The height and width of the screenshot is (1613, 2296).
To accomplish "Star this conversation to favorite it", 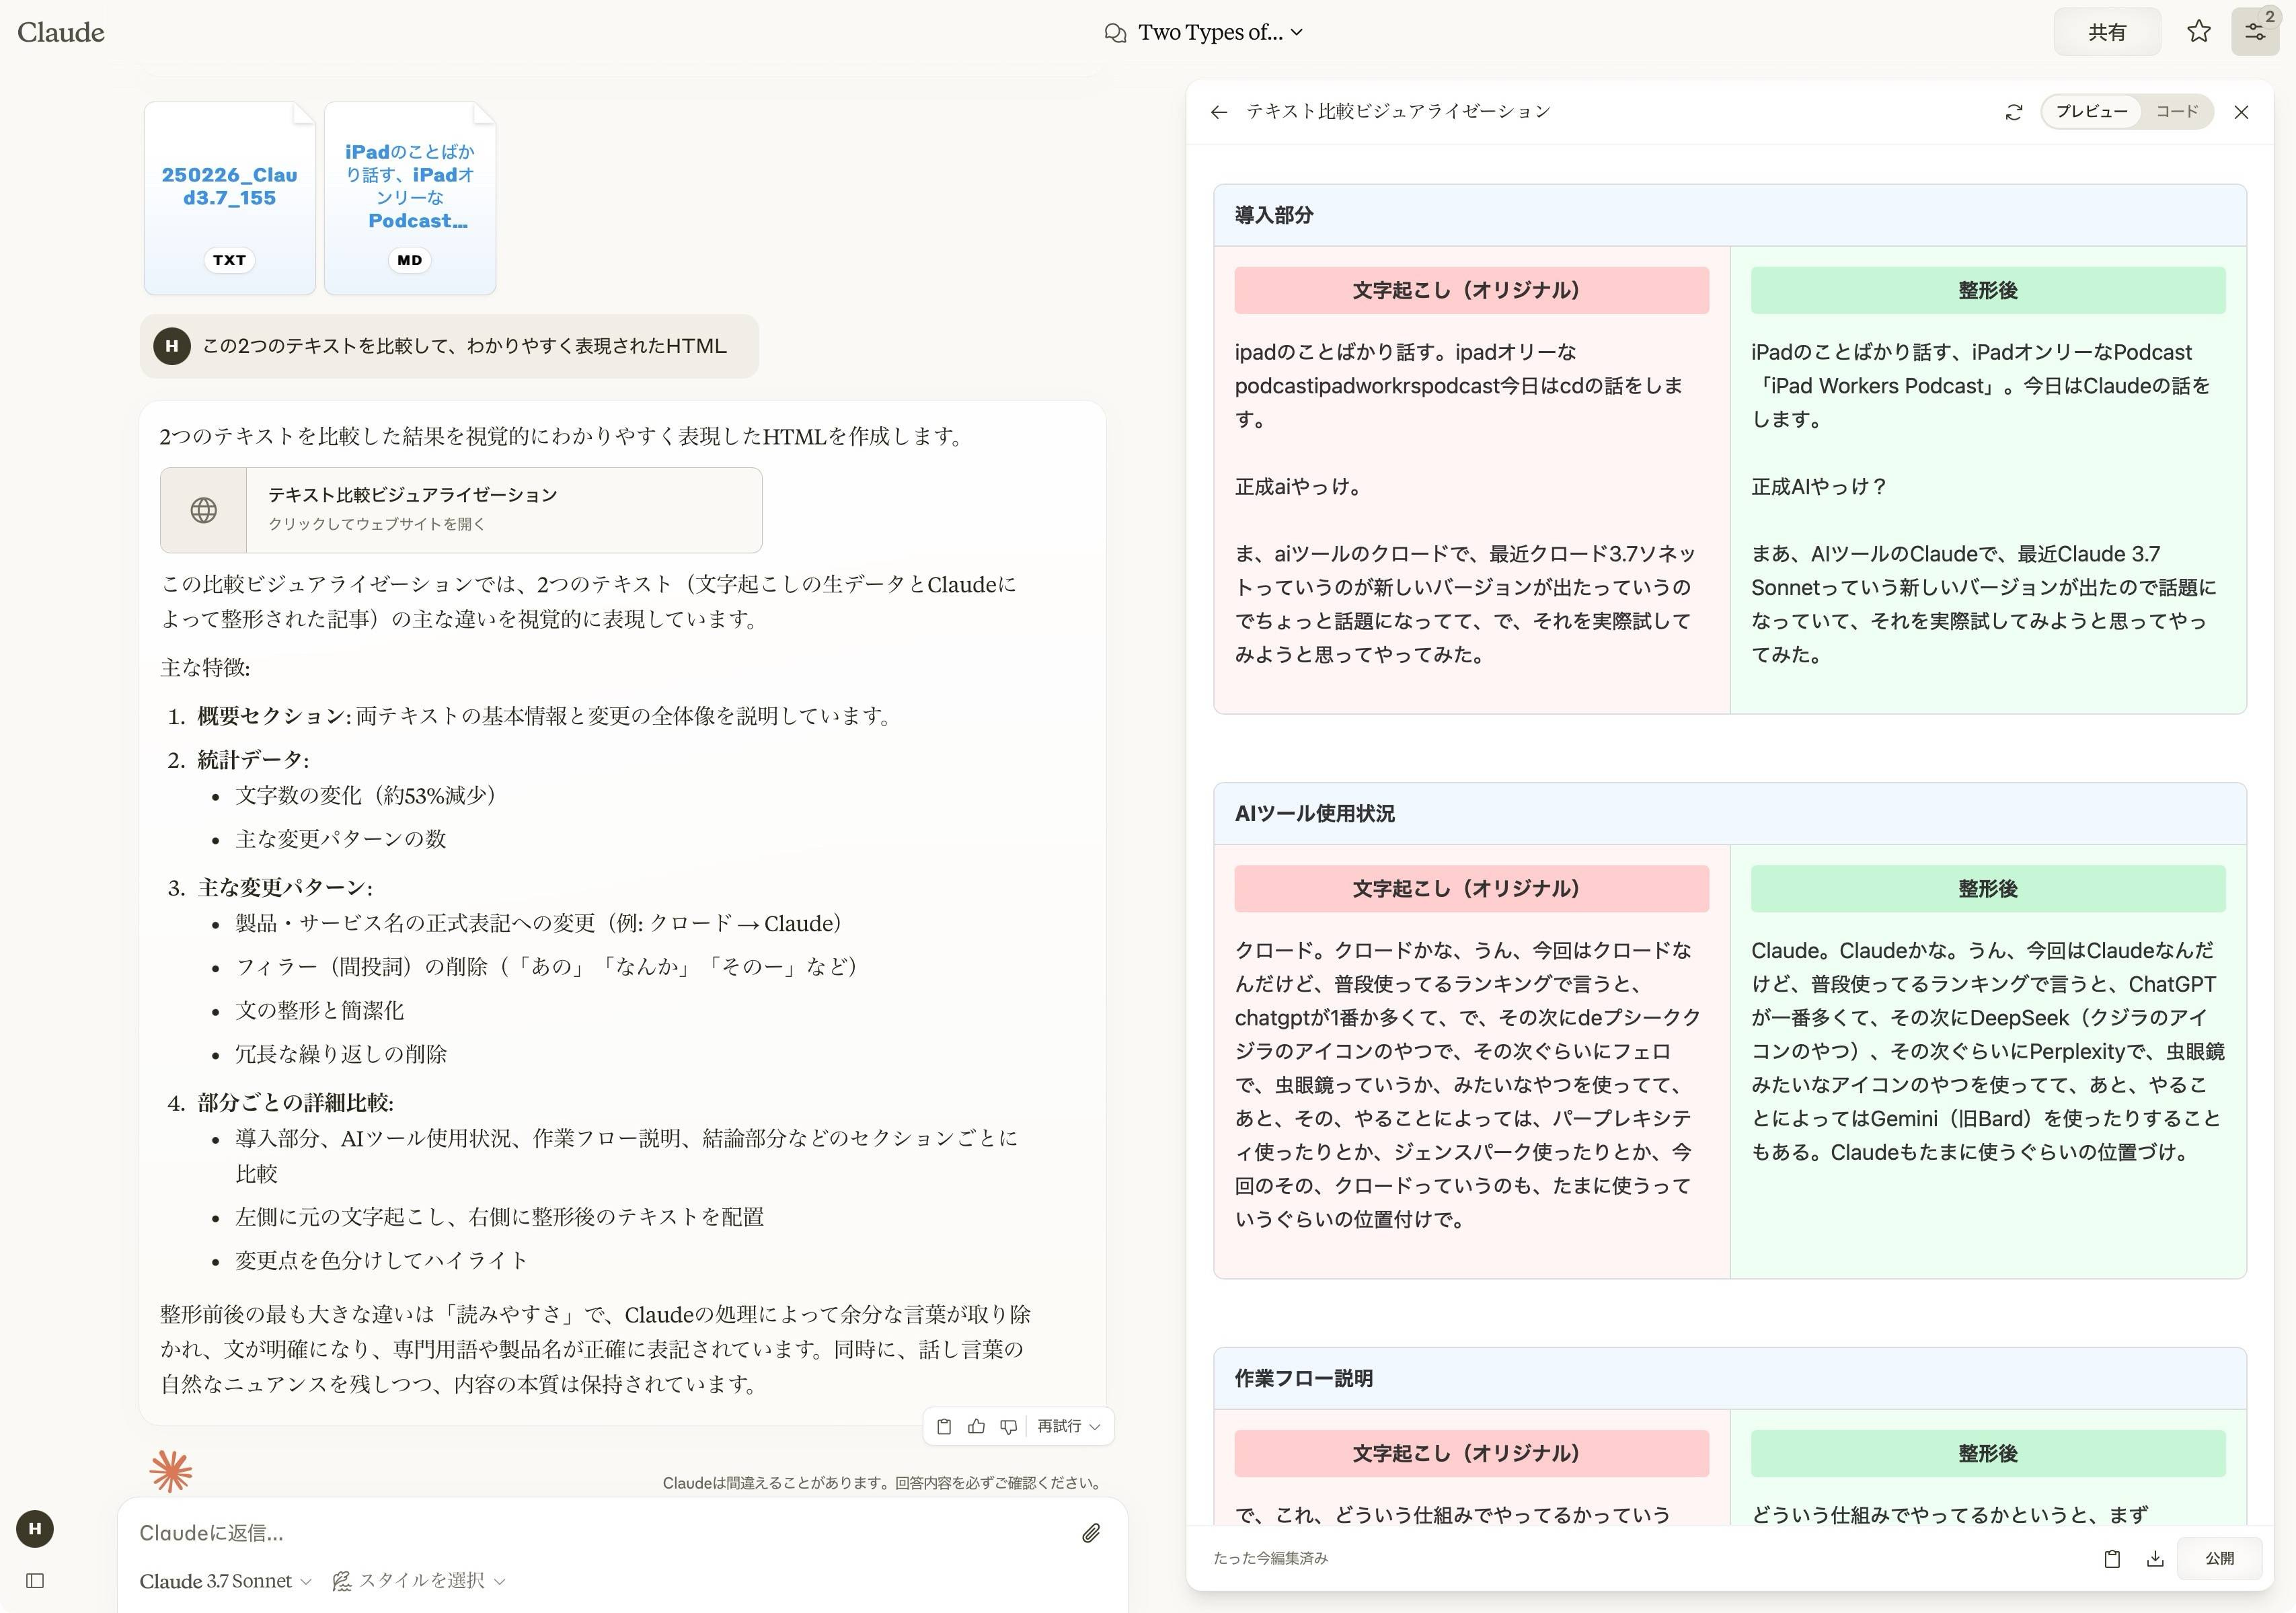I will (x=2199, y=31).
